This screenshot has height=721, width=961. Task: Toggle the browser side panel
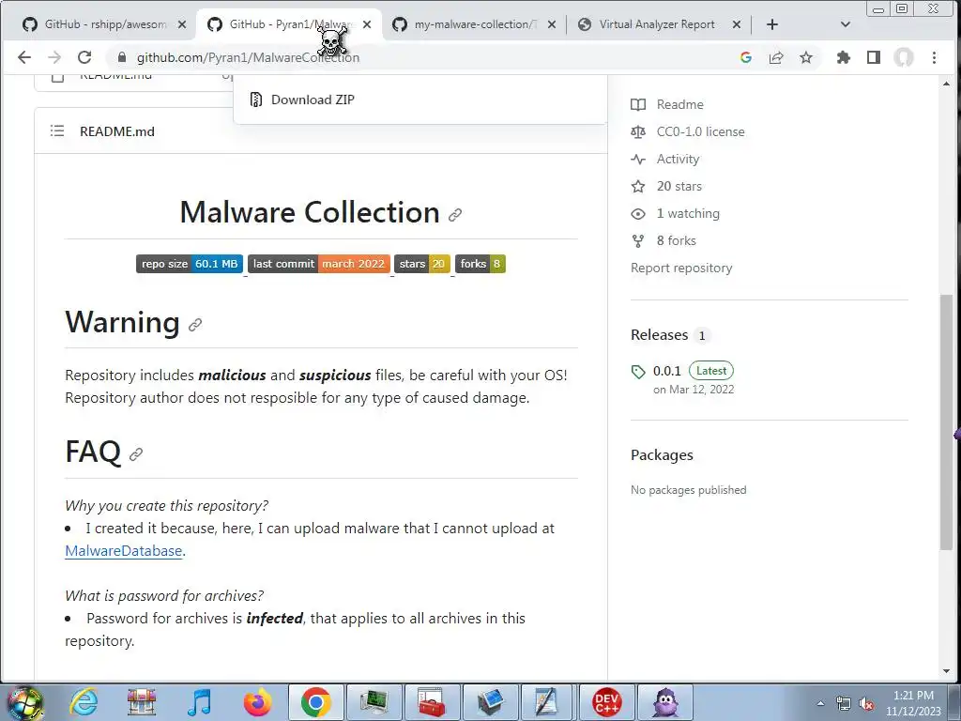click(874, 57)
